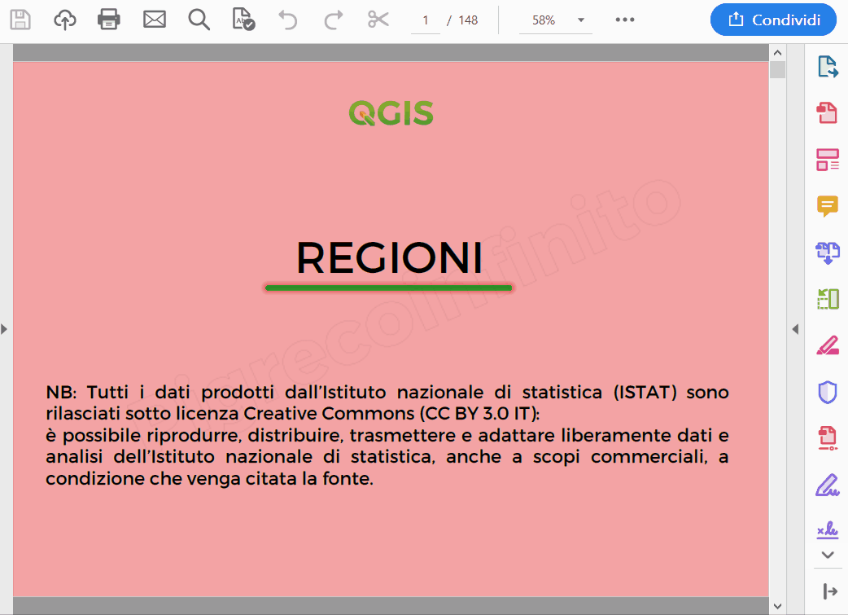Open the Fill & Sign pen tool

(828, 485)
